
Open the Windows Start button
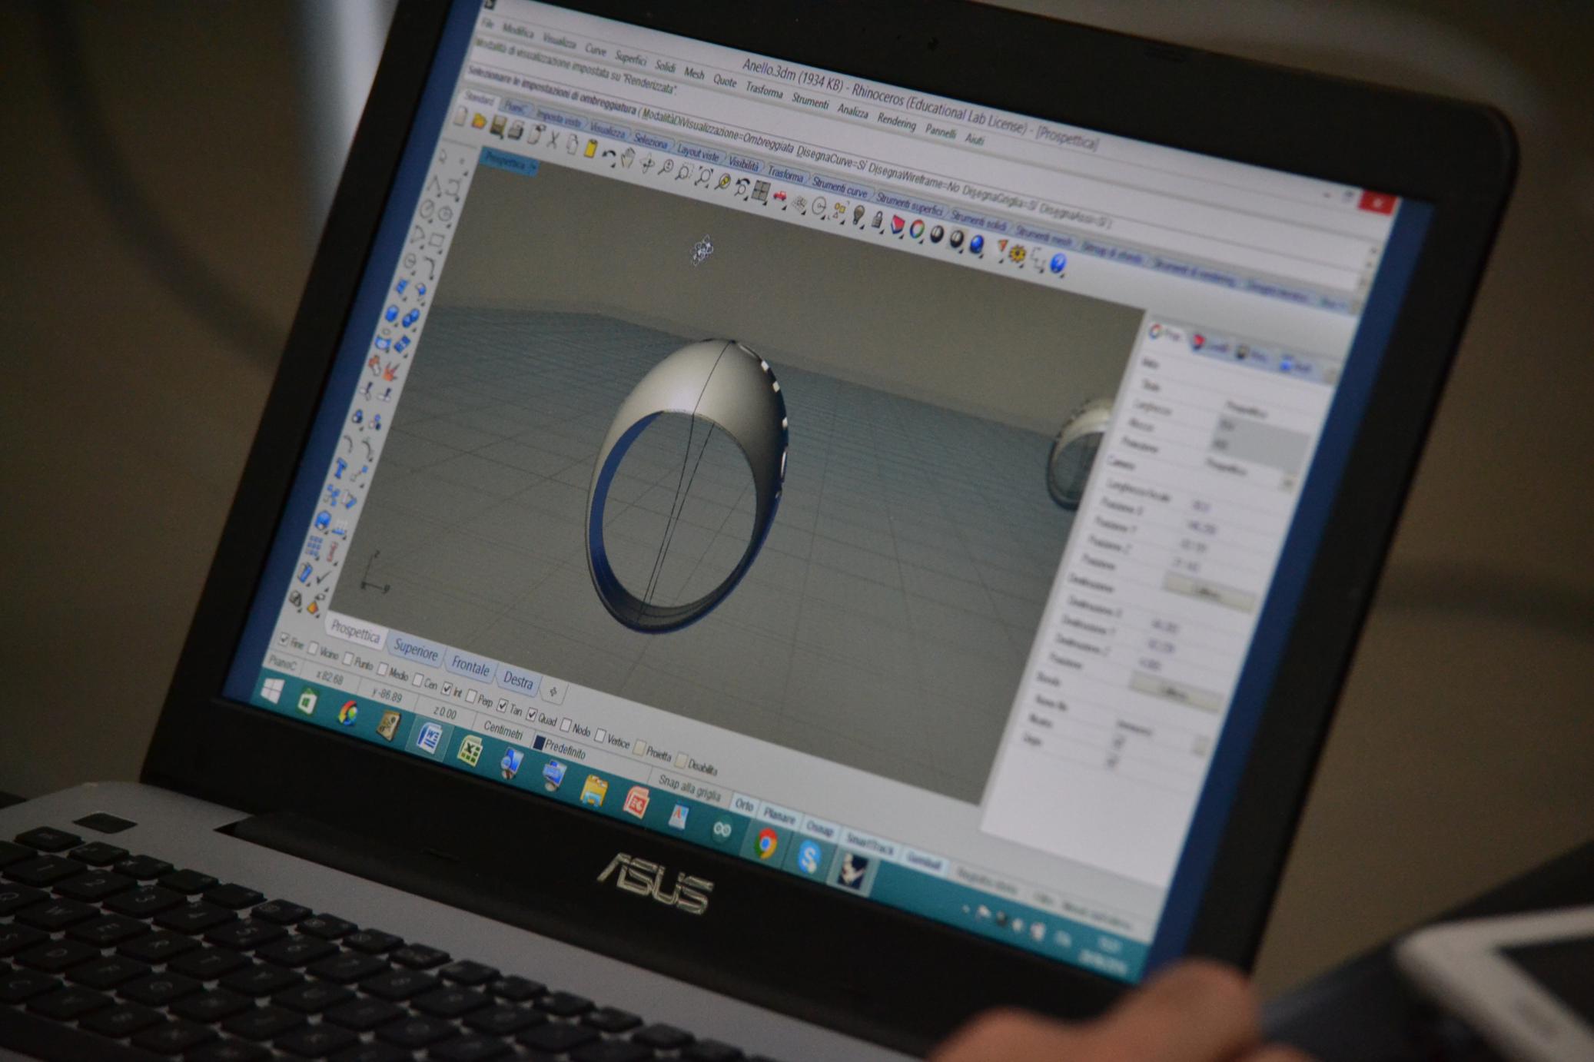point(271,690)
